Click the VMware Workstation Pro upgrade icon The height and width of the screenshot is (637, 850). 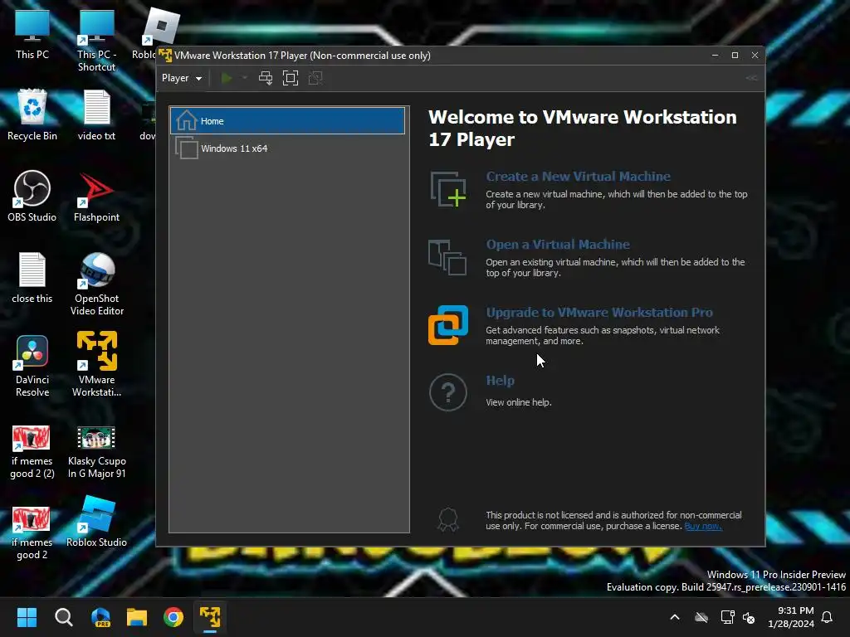(x=448, y=325)
